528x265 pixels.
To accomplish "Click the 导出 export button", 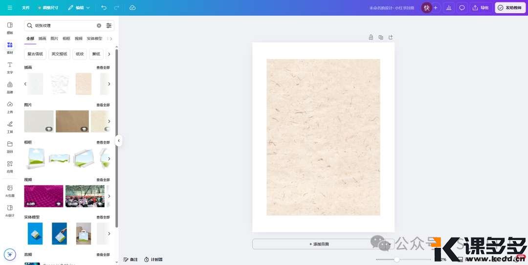I will (x=481, y=8).
